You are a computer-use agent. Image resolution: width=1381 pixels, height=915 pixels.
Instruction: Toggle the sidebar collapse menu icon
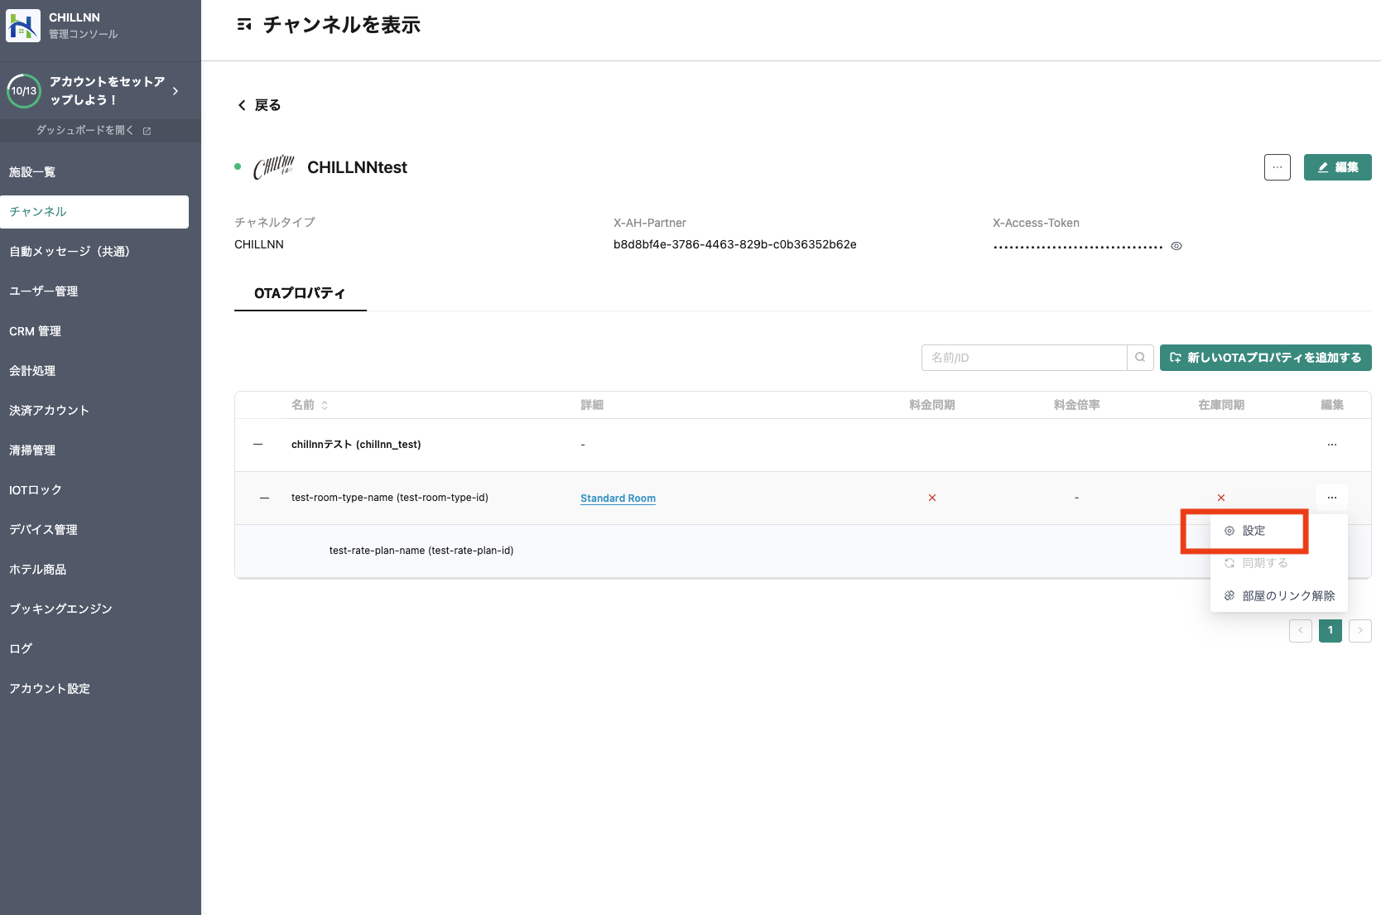click(x=244, y=25)
